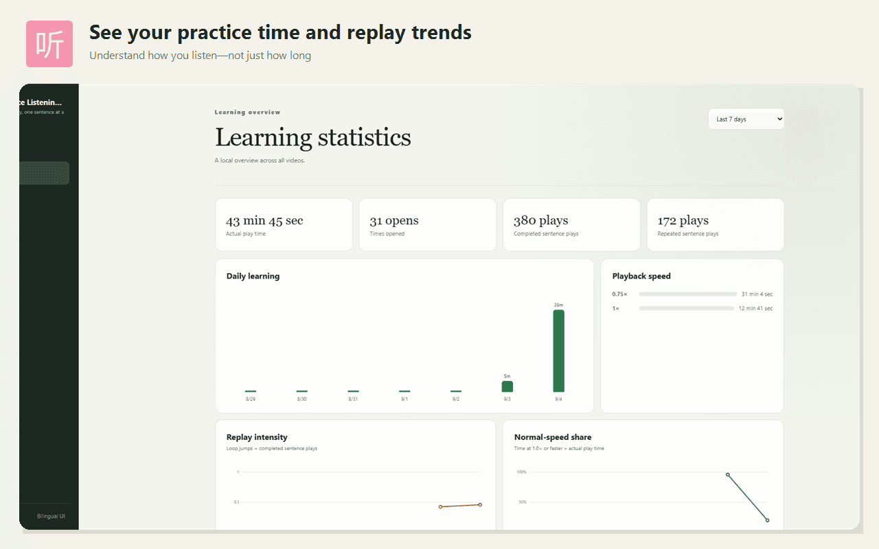Viewport: 879px width, 549px height.
Task: Click the 100% peak point in Normal-speed share
Action: pos(728,474)
